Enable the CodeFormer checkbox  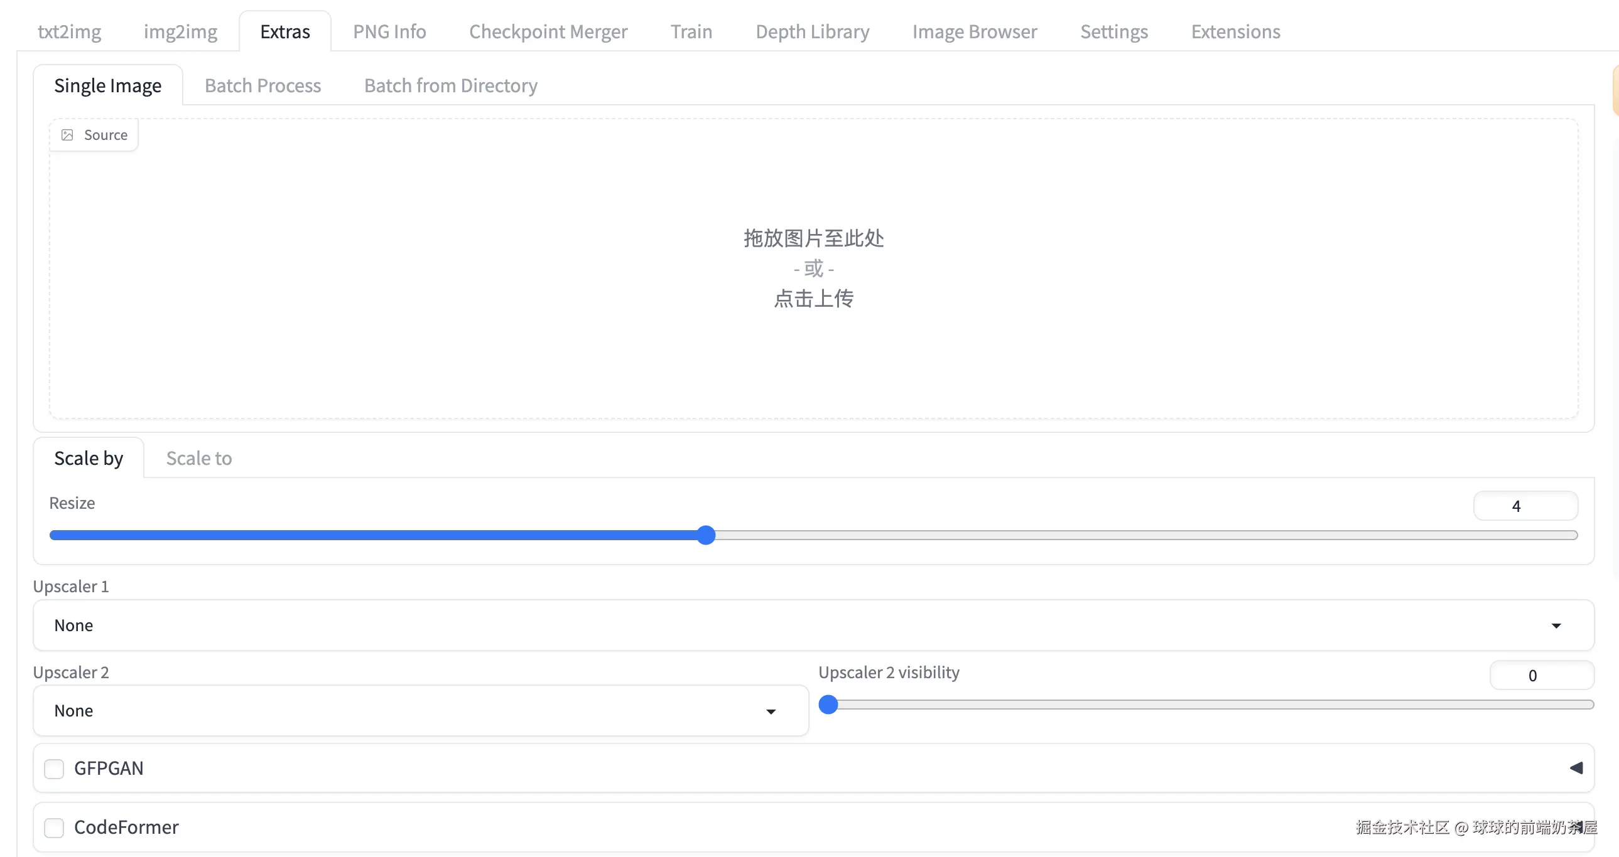point(54,828)
